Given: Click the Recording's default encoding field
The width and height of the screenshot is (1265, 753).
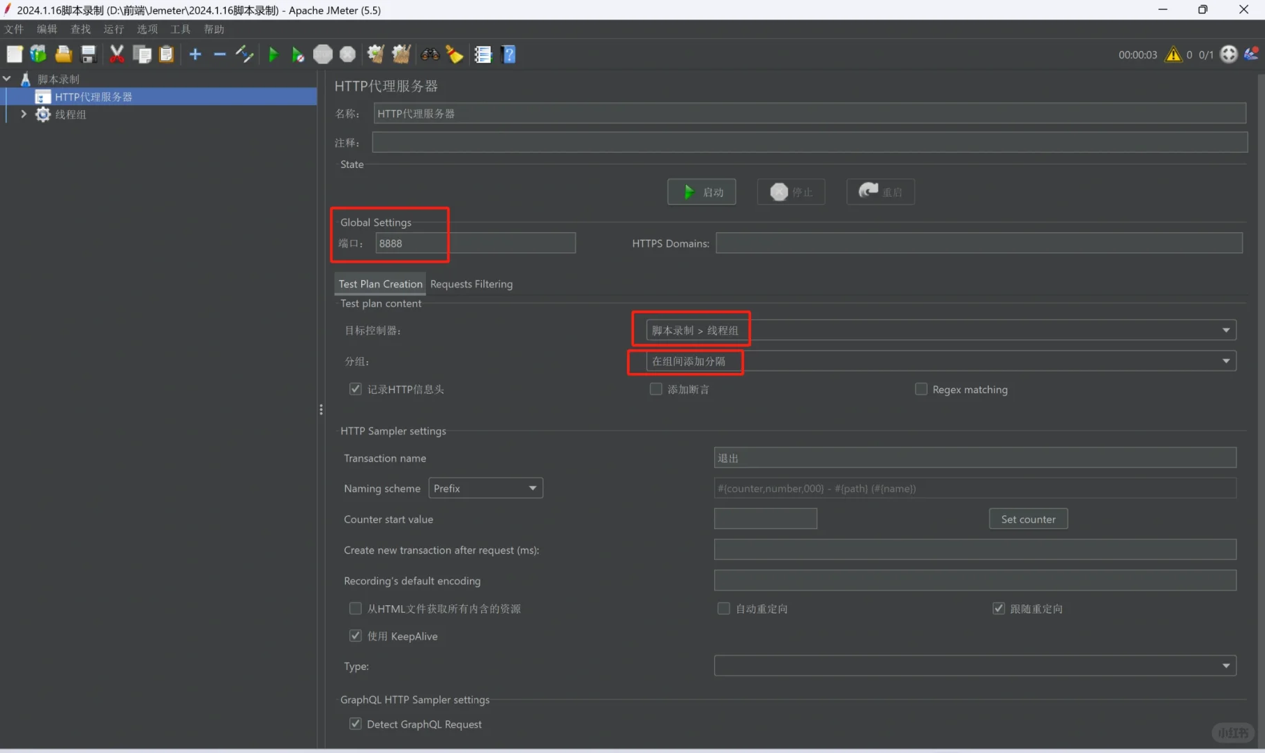Looking at the screenshot, I should [x=975, y=580].
